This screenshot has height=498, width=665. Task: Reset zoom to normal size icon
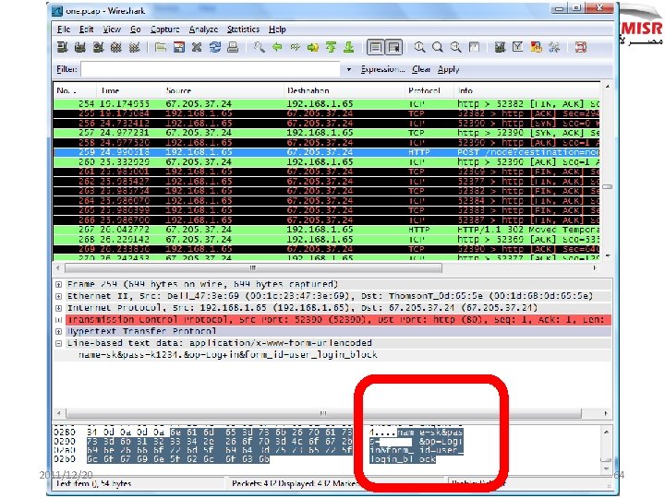coord(456,47)
